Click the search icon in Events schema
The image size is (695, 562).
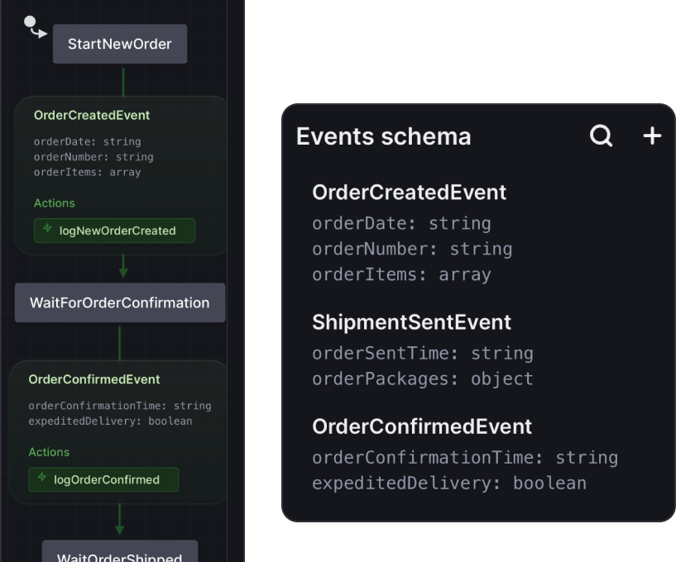coord(602,136)
